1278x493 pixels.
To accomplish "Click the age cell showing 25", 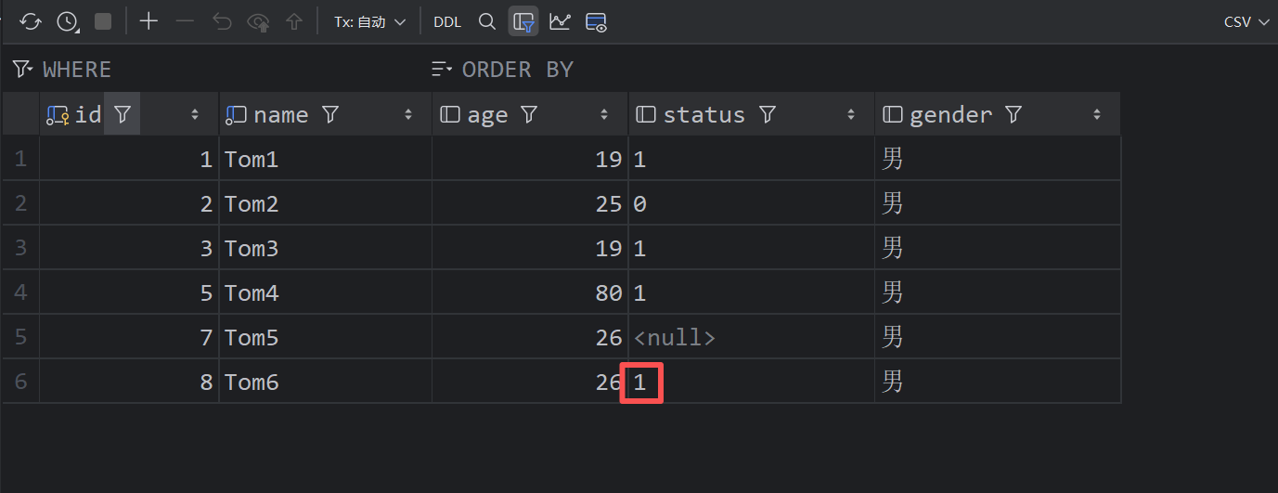I will pos(530,203).
